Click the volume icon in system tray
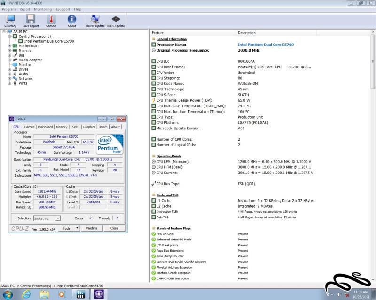The width and height of the screenshot is (376, 300). tap(339, 294)
